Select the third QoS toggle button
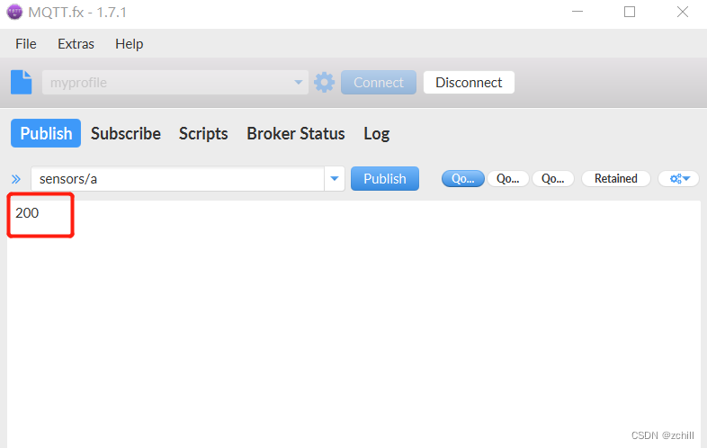Screen dimensions: 707x448 point(553,179)
